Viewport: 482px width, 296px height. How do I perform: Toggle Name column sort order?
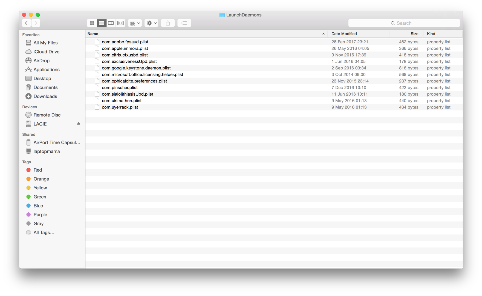(93, 33)
